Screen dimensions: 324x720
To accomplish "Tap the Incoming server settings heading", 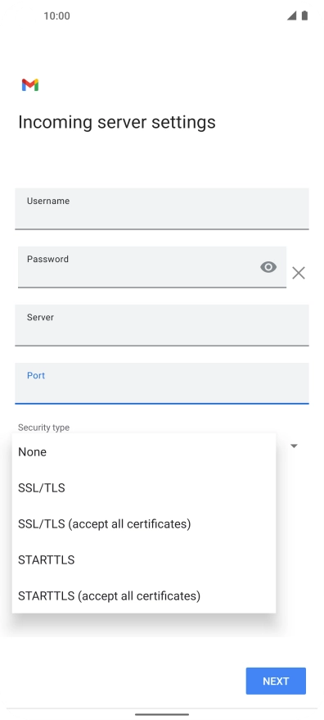I will coord(117,122).
